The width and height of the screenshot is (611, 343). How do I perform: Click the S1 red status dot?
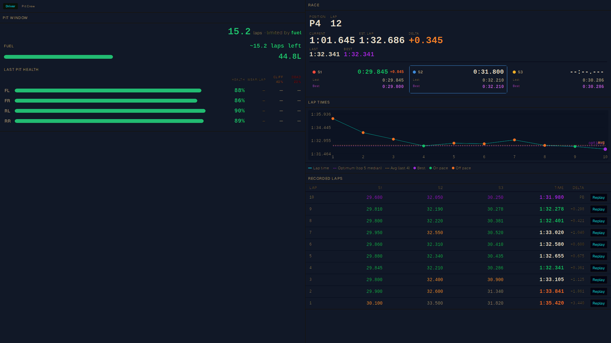tap(314, 72)
